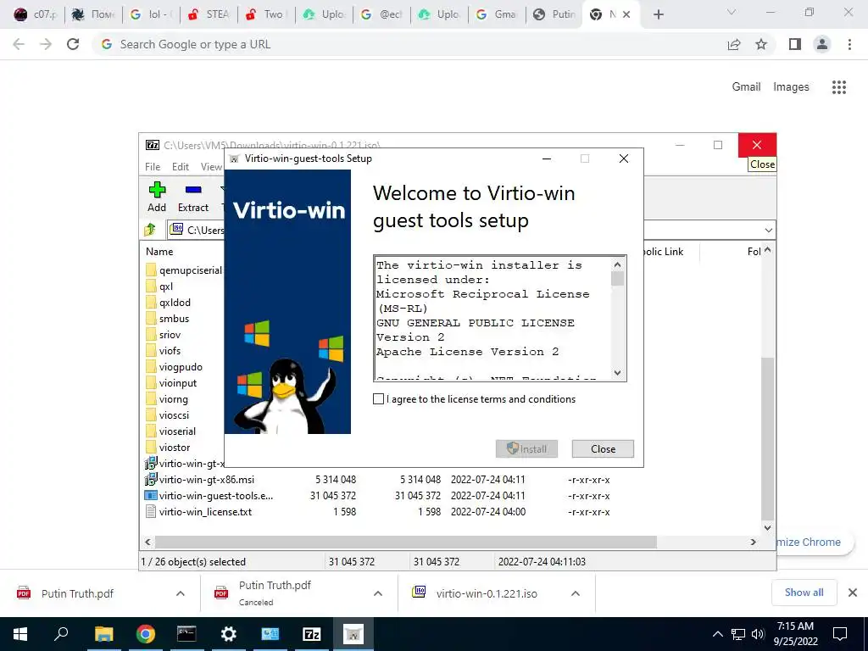Close the current Chrome tab

click(626, 14)
